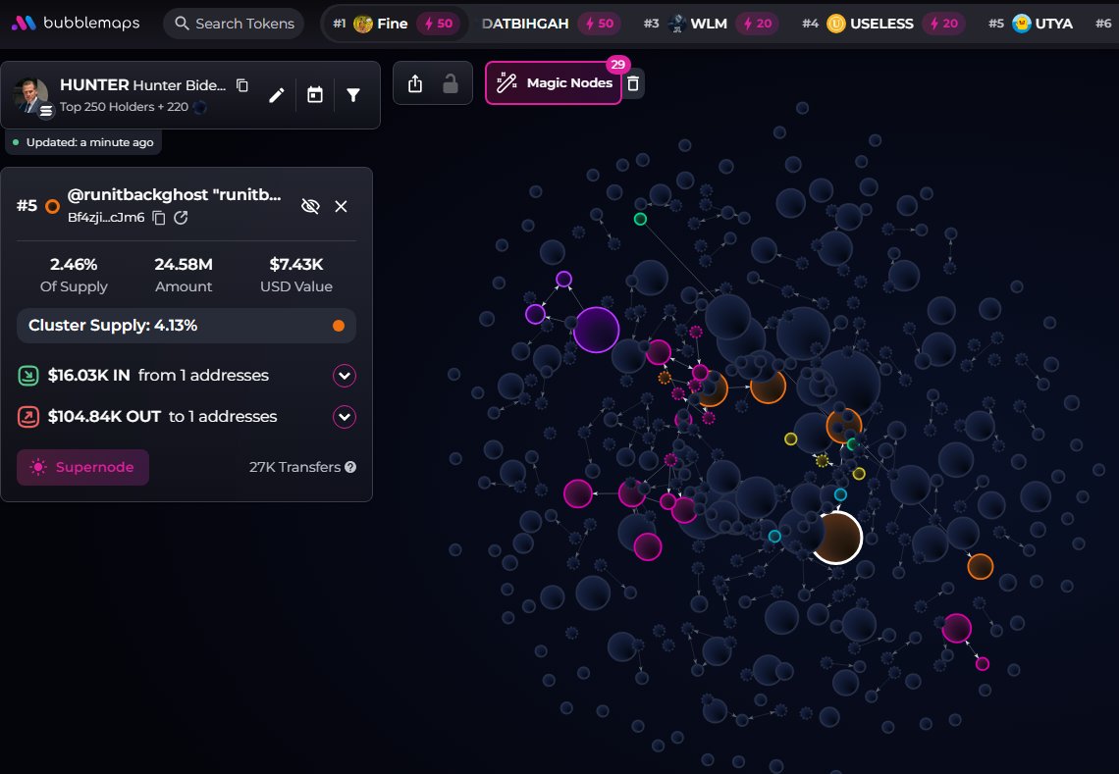Copy wallet address Bf4zji...cJm6

tap(159, 218)
